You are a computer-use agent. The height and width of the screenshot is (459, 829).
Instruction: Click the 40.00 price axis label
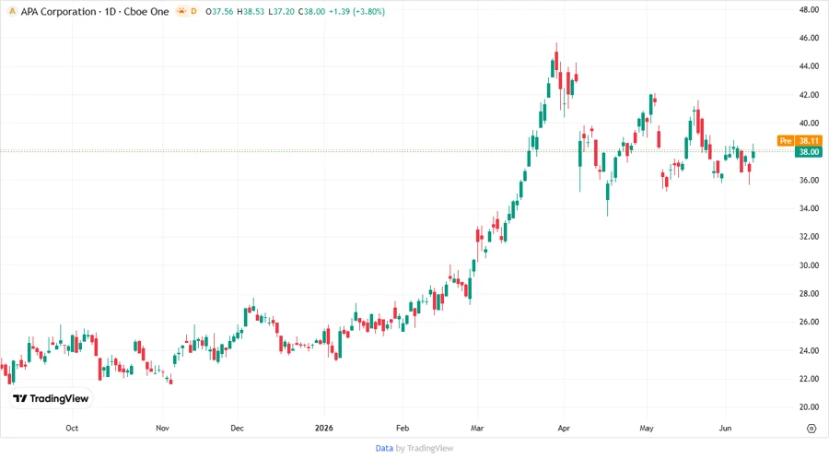pos(809,124)
